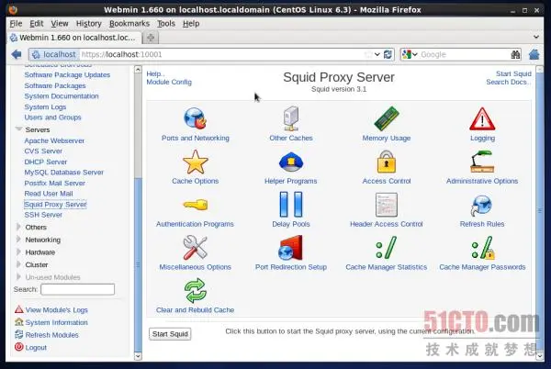The height and width of the screenshot is (369, 551).
Task: Select the Webmin 1.660 browser tab
Action: [x=74, y=38]
